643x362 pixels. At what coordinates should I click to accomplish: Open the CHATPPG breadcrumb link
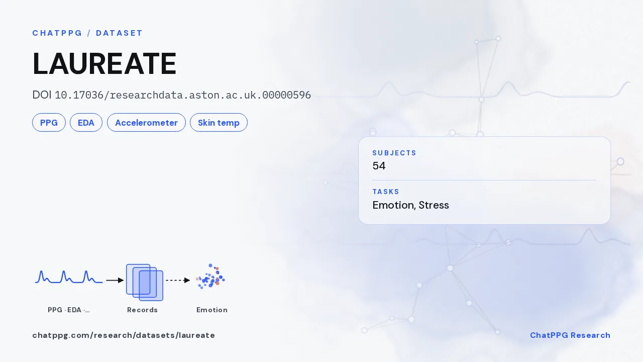tap(57, 33)
